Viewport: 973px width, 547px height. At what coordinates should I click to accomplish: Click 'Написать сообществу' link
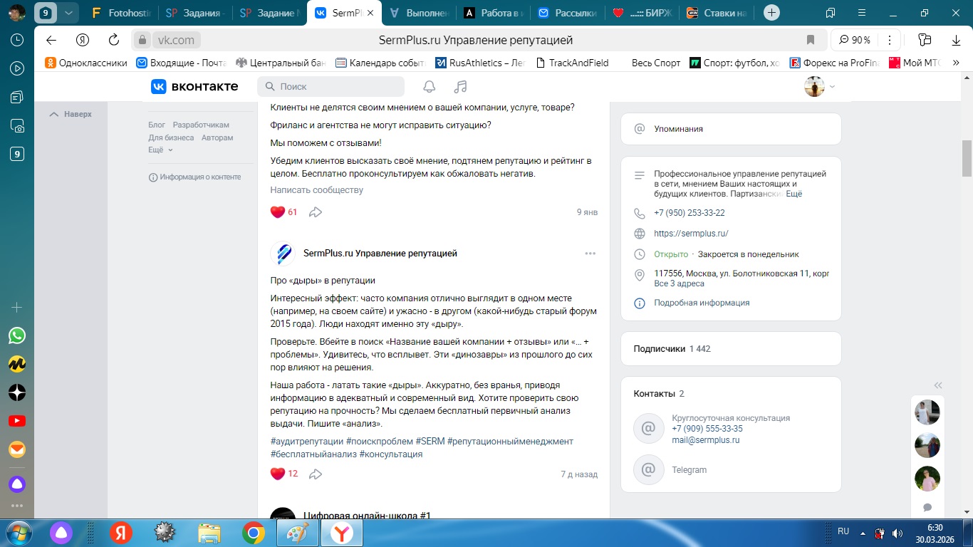tap(316, 190)
